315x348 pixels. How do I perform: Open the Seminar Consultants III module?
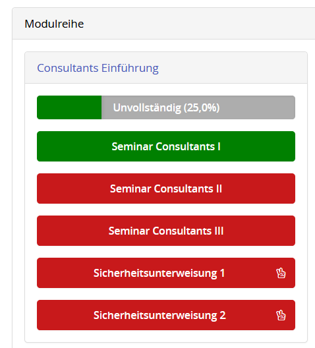(x=166, y=231)
